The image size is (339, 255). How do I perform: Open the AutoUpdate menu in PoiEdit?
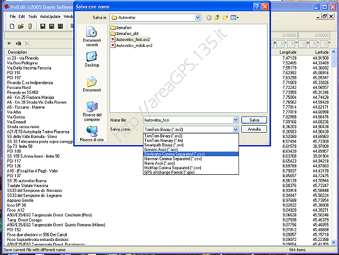(50, 16)
